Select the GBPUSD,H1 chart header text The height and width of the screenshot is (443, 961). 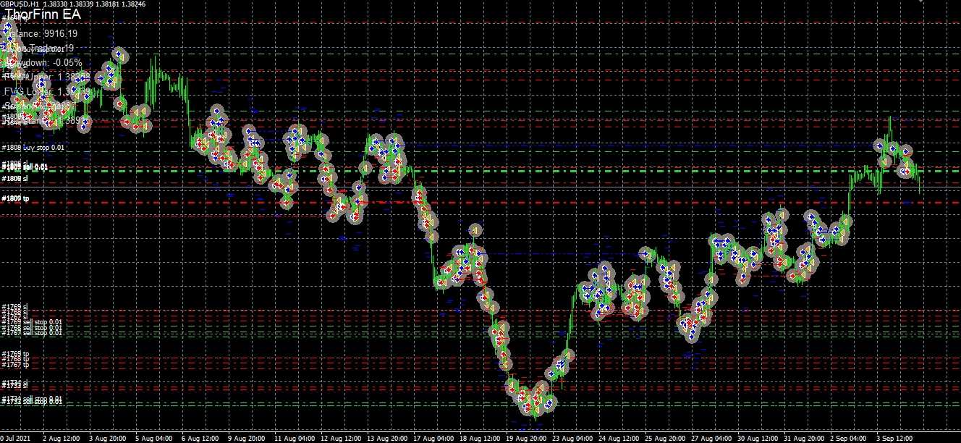(x=20, y=4)
